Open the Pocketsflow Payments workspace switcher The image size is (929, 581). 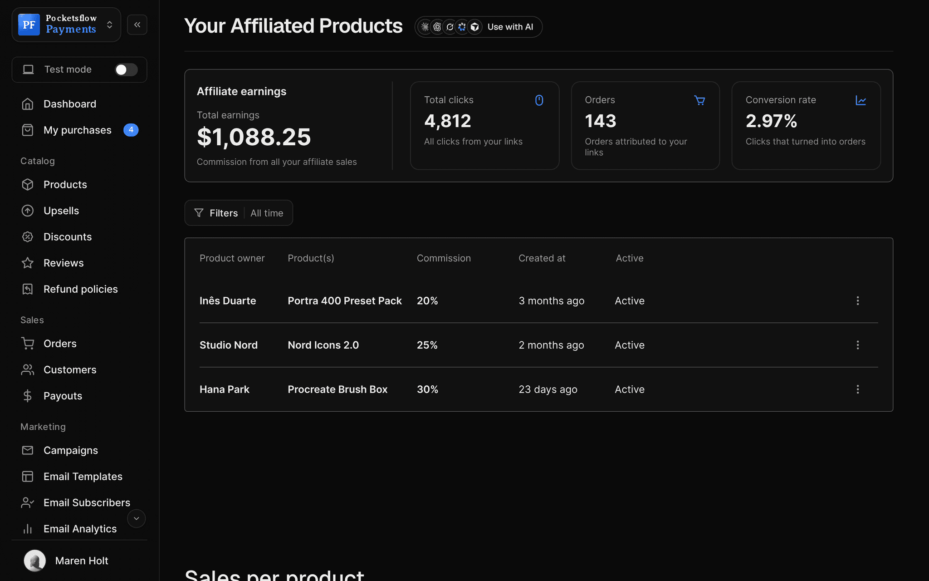(x=66, y=25)
